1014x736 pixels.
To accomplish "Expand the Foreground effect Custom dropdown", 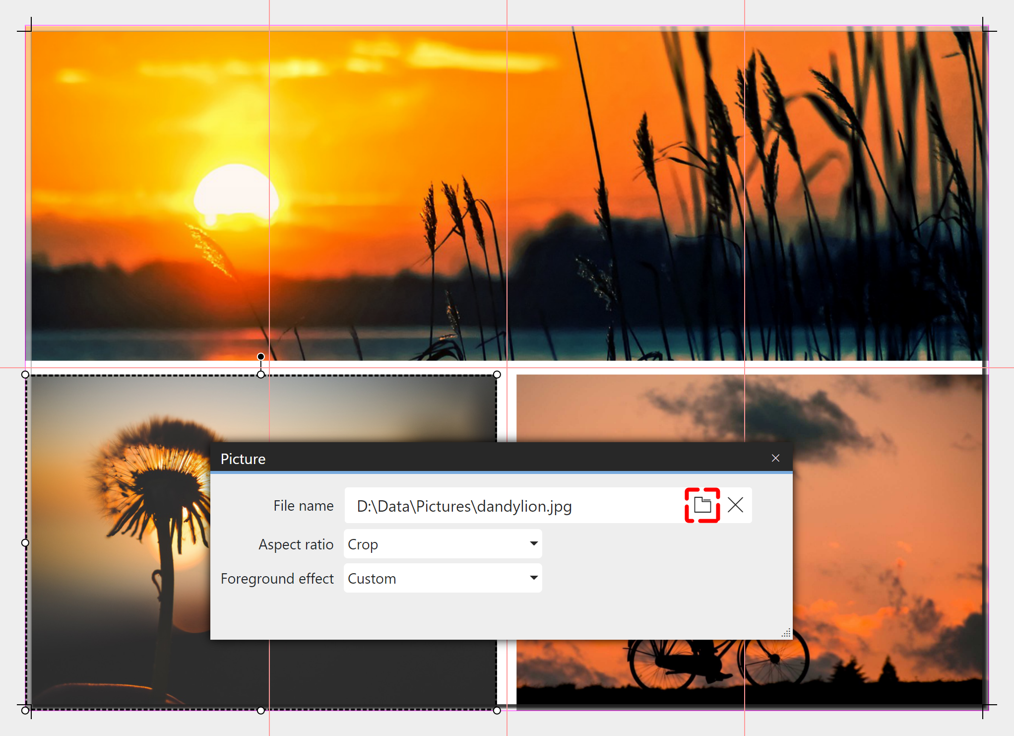I will point(443,578).
